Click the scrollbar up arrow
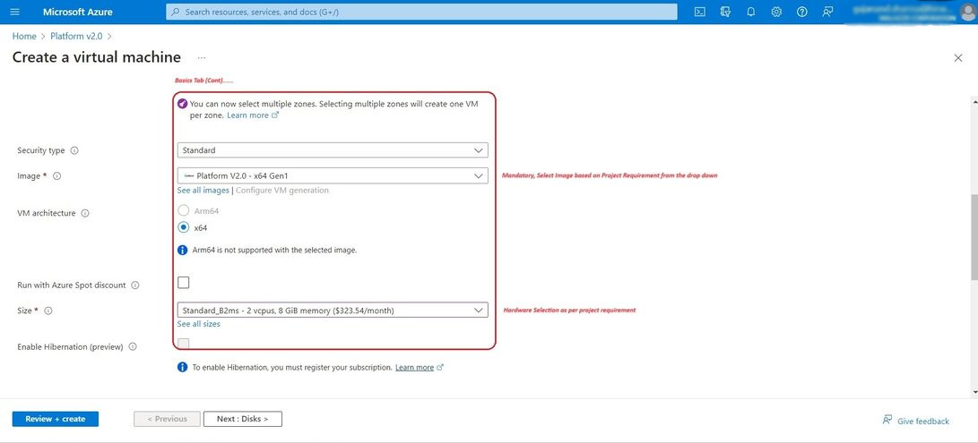This screenshot has height=443, width=978. coord(974,100)
